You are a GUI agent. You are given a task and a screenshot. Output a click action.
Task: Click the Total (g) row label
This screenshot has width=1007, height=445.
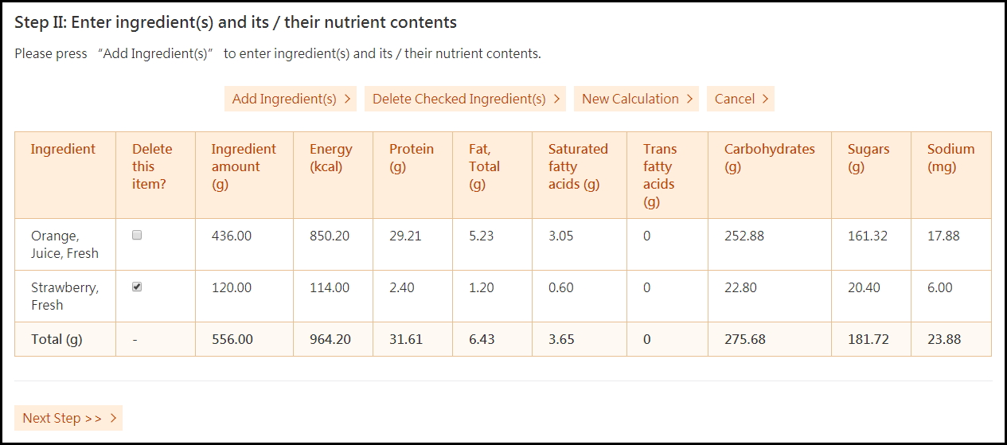(57, 339)
